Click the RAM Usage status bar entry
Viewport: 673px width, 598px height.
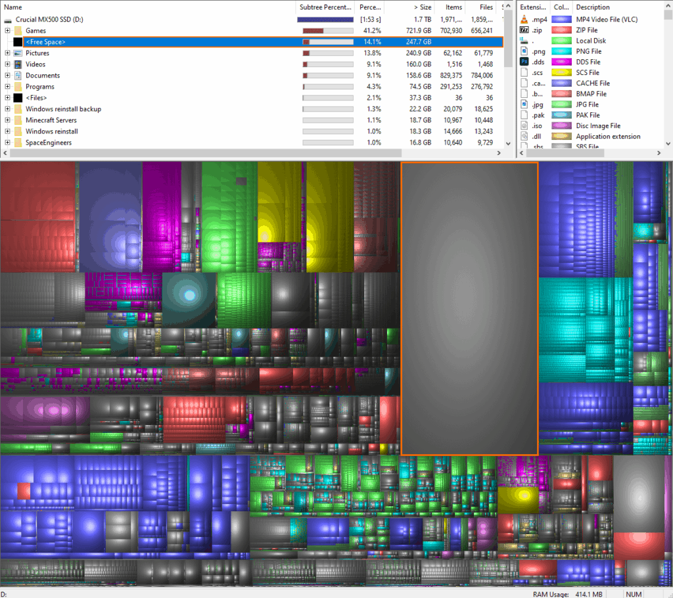(x=567, y=594)
